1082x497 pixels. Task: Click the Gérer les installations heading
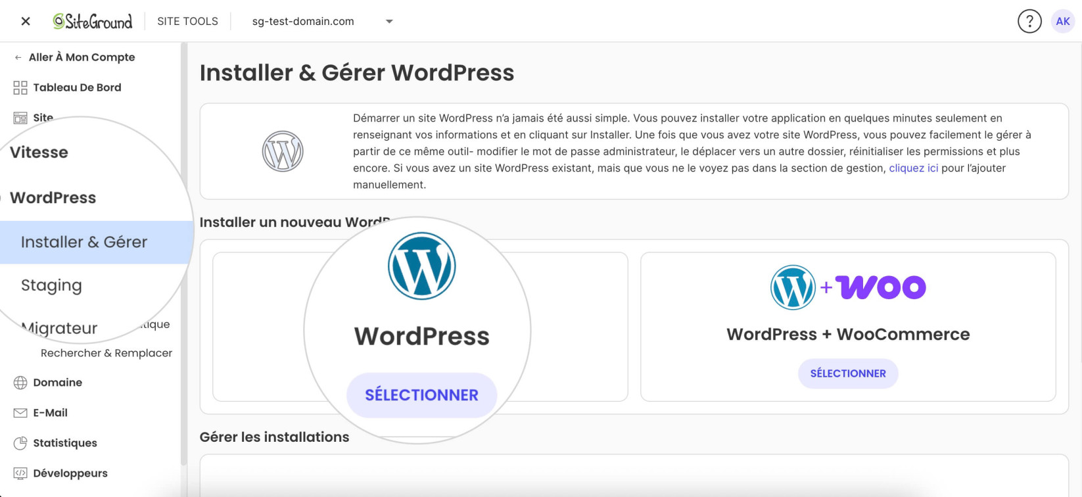274,437
